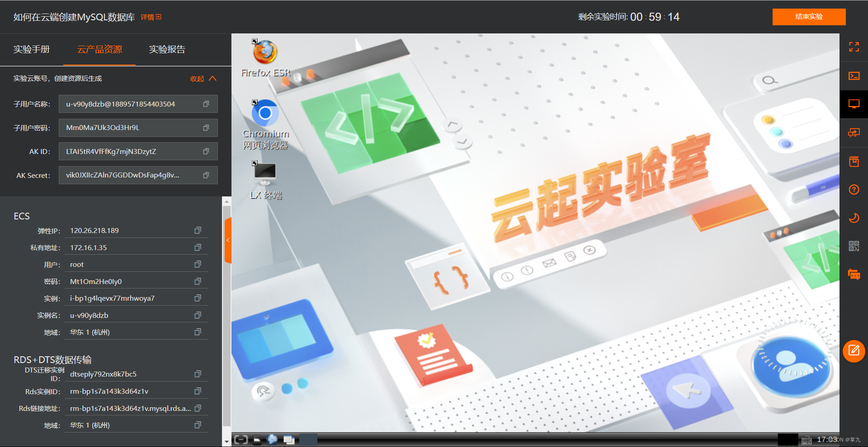The height and width of the screenshot is (447, 868).
Task: Click the AK Secret input field
Action: coord(138,175)
